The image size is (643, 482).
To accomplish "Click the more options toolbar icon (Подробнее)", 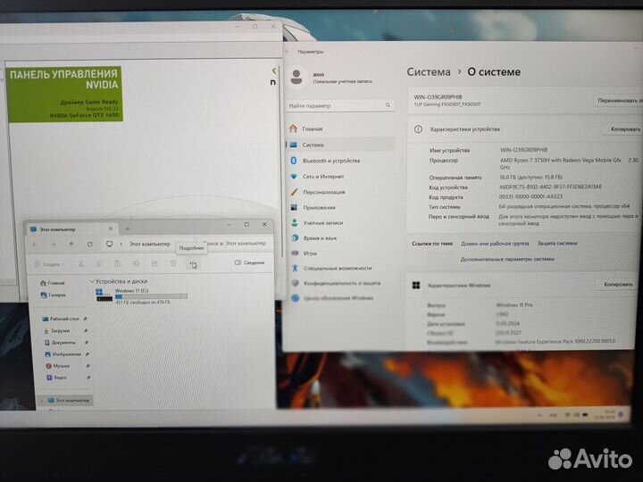I will click(x=193, y=263).
